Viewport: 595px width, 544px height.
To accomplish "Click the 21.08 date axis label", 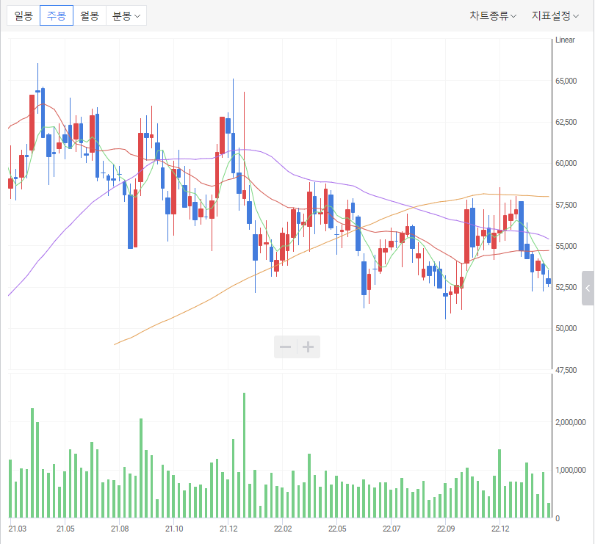I will pos(120,529).
